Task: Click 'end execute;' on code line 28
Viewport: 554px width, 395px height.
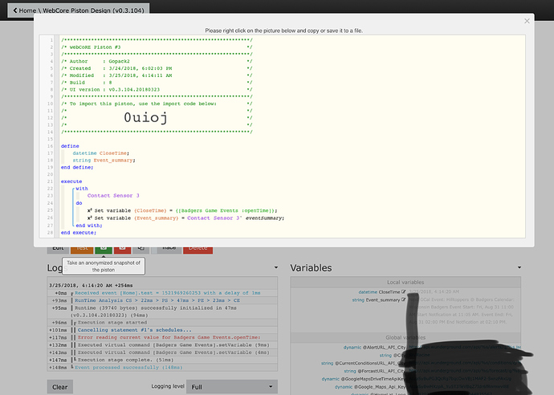Action: (x=79, y=233)
